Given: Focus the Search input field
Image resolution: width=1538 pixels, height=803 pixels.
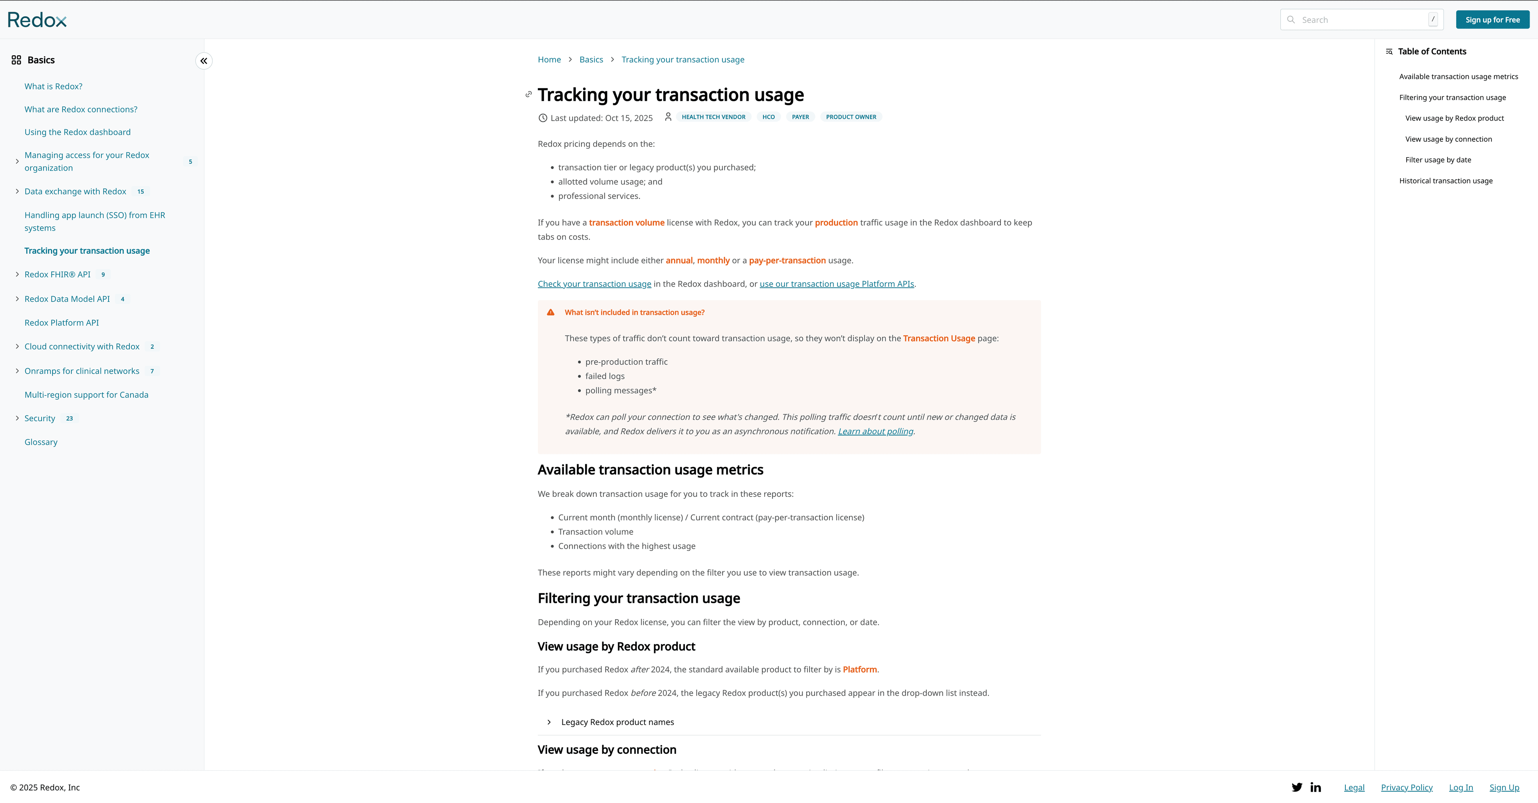Looking at the screenshot, I should tap(1361, 20).
